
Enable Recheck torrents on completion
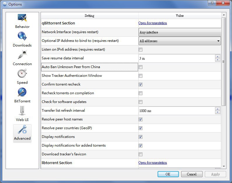click(x=141, y=93)
